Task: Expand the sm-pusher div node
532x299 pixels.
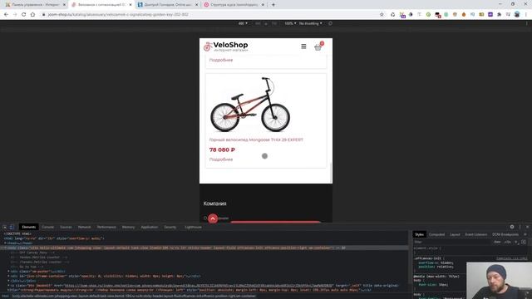Action: 9,272
